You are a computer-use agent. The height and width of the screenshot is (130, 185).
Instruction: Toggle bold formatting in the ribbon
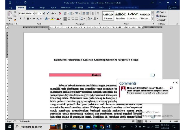(x=21, y=18)
